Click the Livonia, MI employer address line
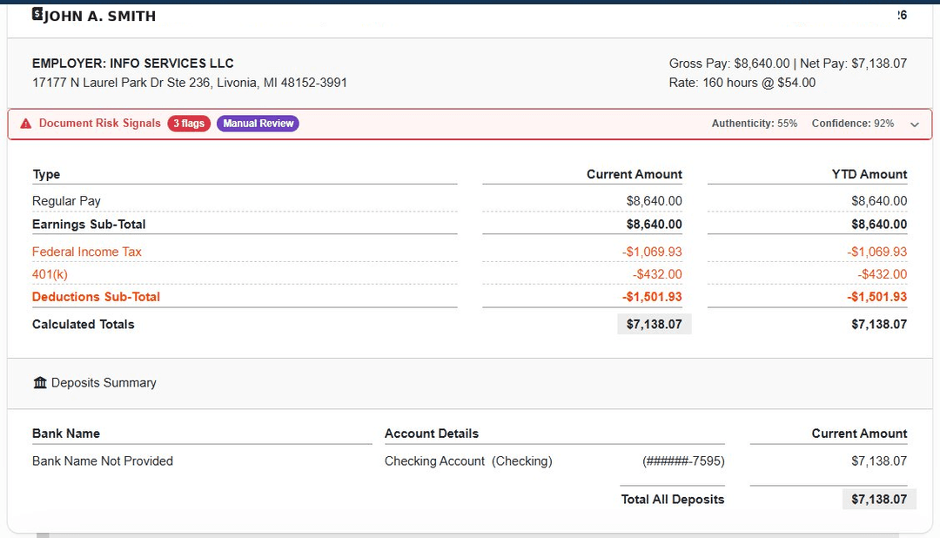The image size is (940, 538). click(x=190, y=83)
